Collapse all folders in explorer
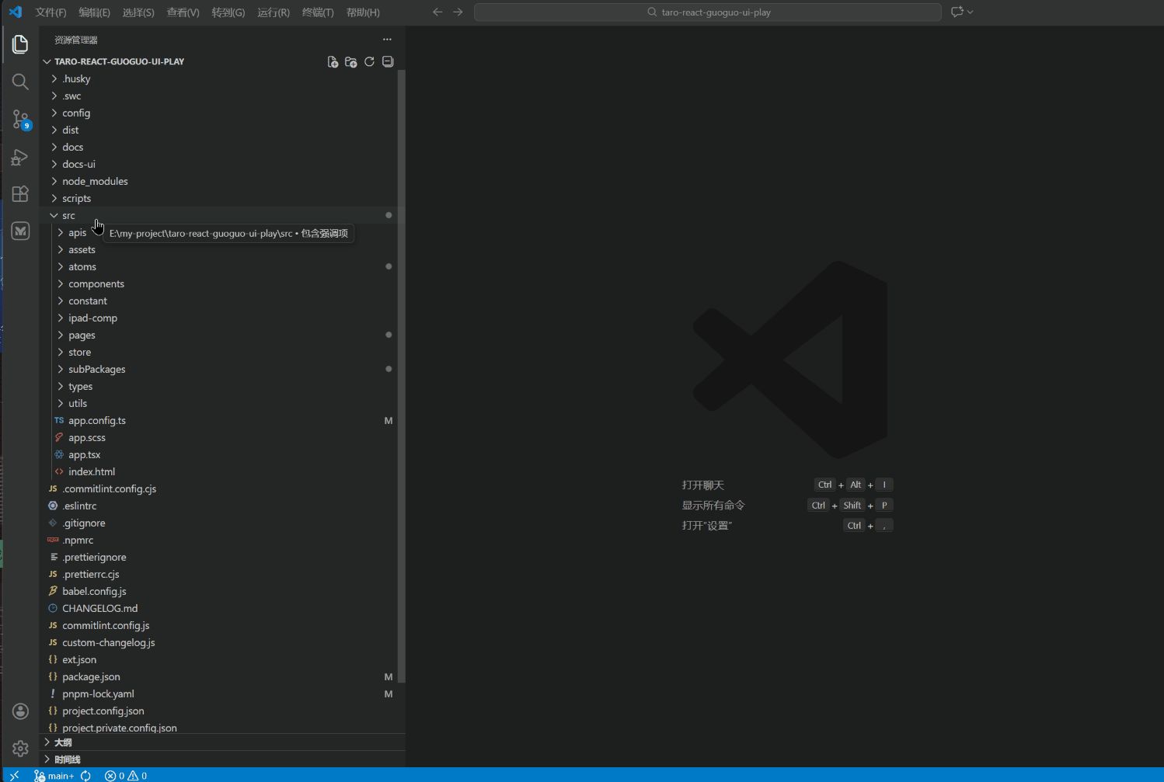Viewport: 1164px width, 782px height. 388,62
